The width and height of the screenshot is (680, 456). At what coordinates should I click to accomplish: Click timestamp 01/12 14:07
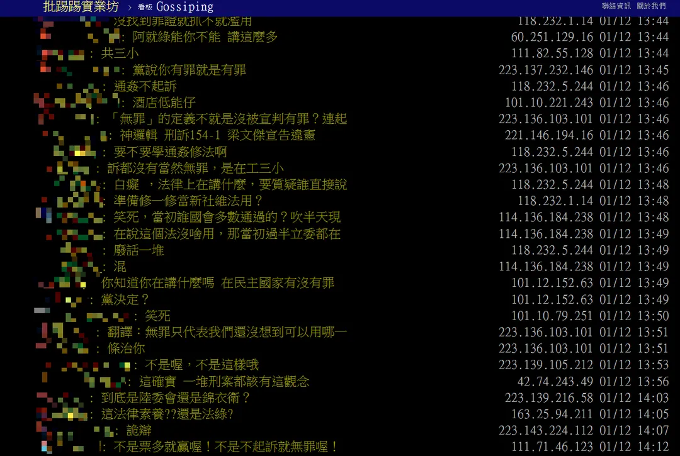click(634, 431)
